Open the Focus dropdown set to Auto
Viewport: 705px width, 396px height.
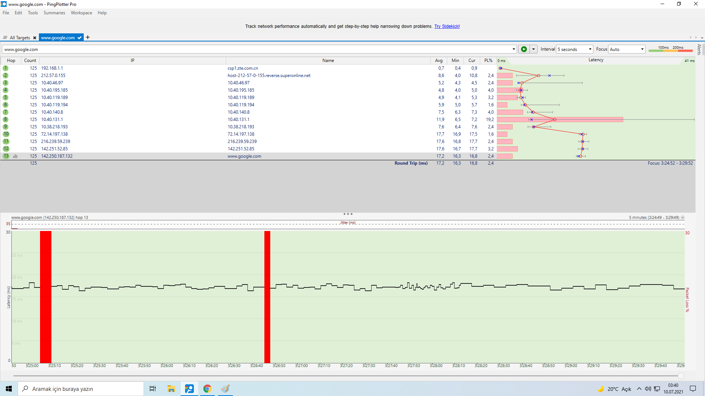(x=626, y=49)
